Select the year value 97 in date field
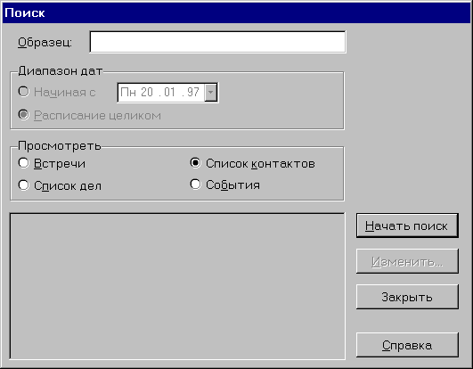473x369 pixels. coord(192,93)
